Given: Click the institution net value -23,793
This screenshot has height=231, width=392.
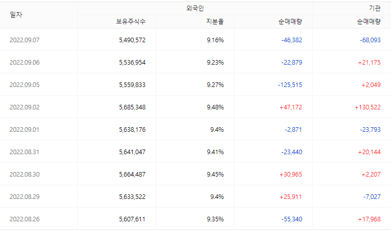Looking at the screenshot, I should (370, 130).
